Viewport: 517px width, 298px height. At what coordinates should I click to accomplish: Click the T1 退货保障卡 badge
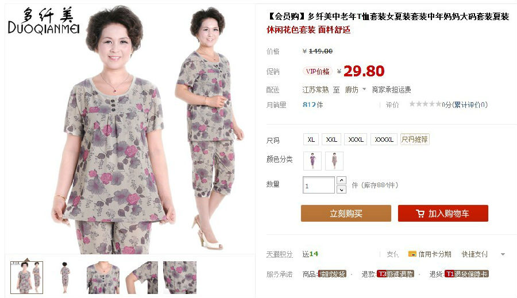pyautogui.click(x=466, y=274)
